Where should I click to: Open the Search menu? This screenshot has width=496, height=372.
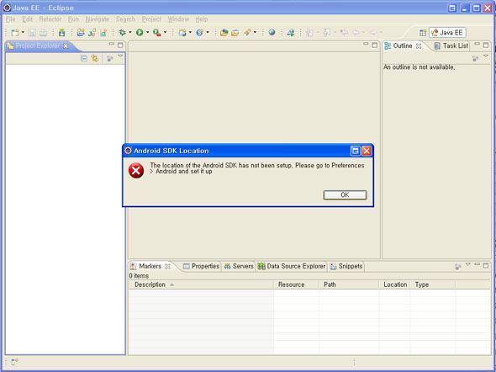coord(125,19)
